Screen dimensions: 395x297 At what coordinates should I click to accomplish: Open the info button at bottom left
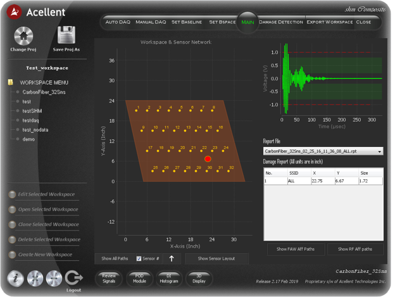(16, 279)
